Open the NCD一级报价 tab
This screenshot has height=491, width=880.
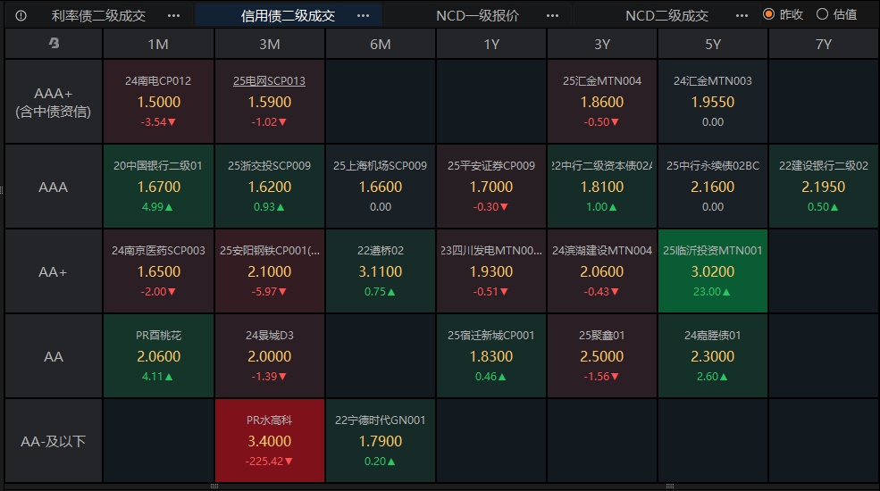pyautogui.click(x=477, y=16)
